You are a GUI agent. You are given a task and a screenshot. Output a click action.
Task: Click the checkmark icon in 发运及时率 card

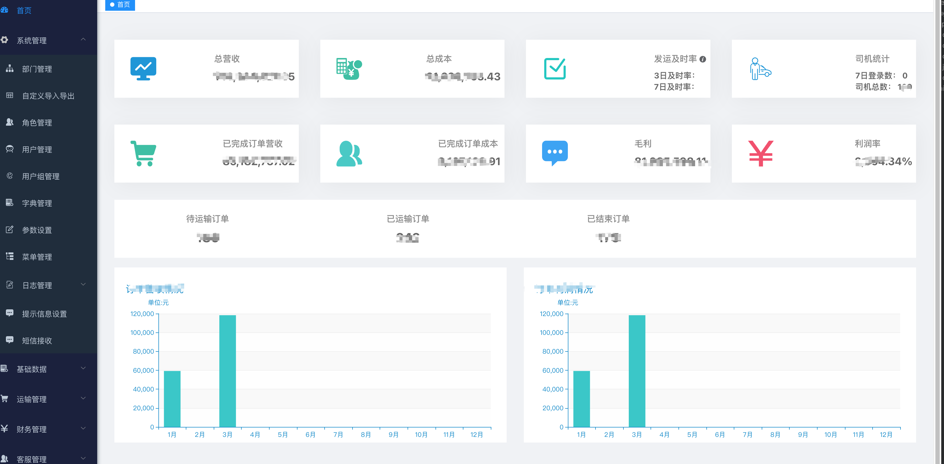coord(555,68)
